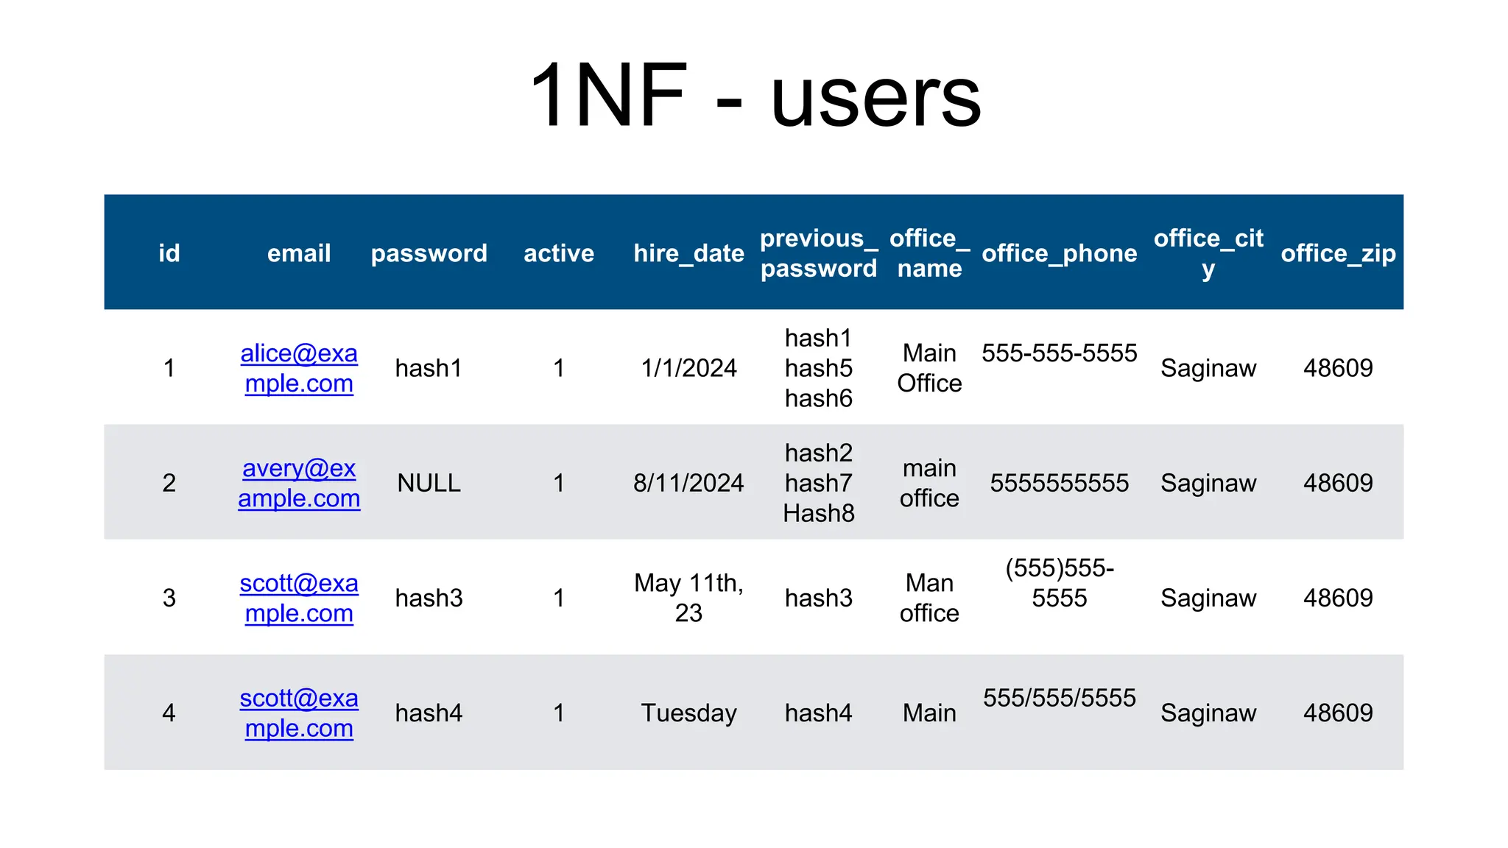The image size is (1508, 848).
Task: Select the 'previous_password' header cell
Action: point(818,253)
